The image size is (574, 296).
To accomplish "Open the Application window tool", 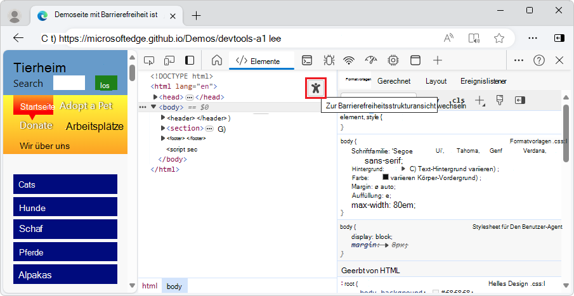I will (x=415, y=60).
